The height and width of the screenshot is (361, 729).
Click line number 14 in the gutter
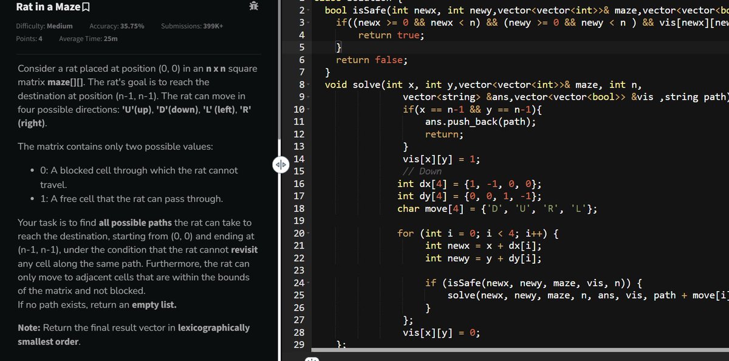pyautogui.click(x=298, y=159)
